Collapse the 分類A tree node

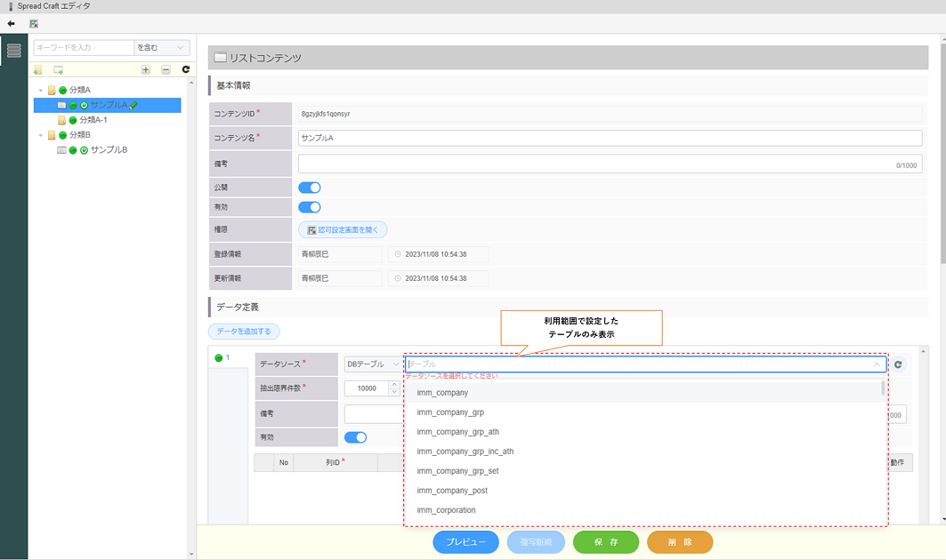pos(40,90)
